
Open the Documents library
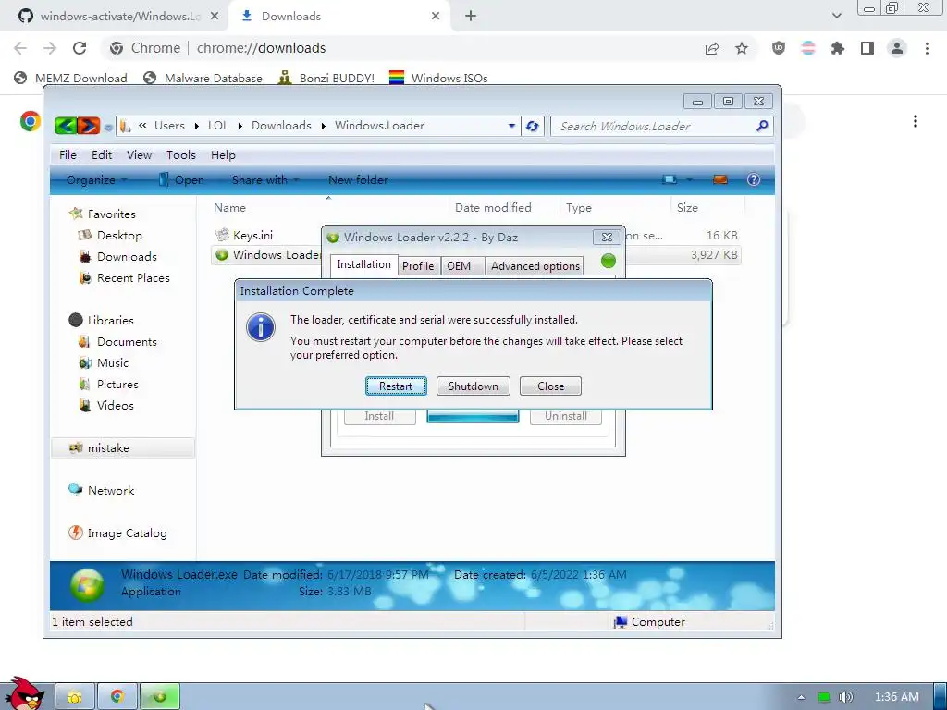(117, 341)
